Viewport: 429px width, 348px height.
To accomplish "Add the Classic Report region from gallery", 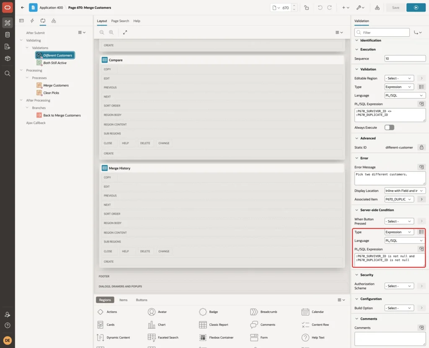I will pyautogui.click(x=214, y=325).
